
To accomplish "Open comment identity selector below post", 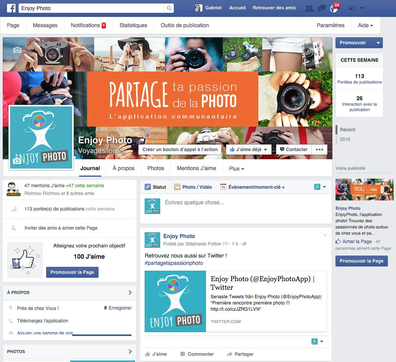I will pos(317,341).
